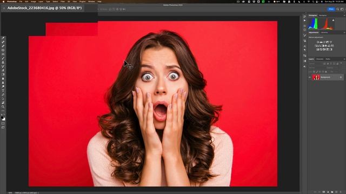Swap foreground and background colors
346x194 pixels.
[x=4, y=114]
